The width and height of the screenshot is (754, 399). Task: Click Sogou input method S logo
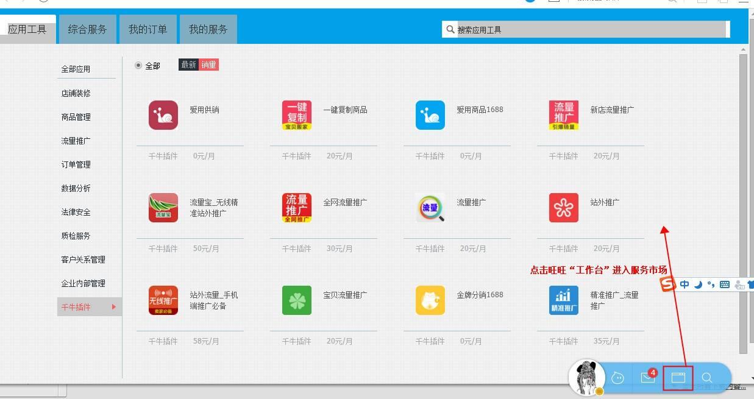pos(669,284)
